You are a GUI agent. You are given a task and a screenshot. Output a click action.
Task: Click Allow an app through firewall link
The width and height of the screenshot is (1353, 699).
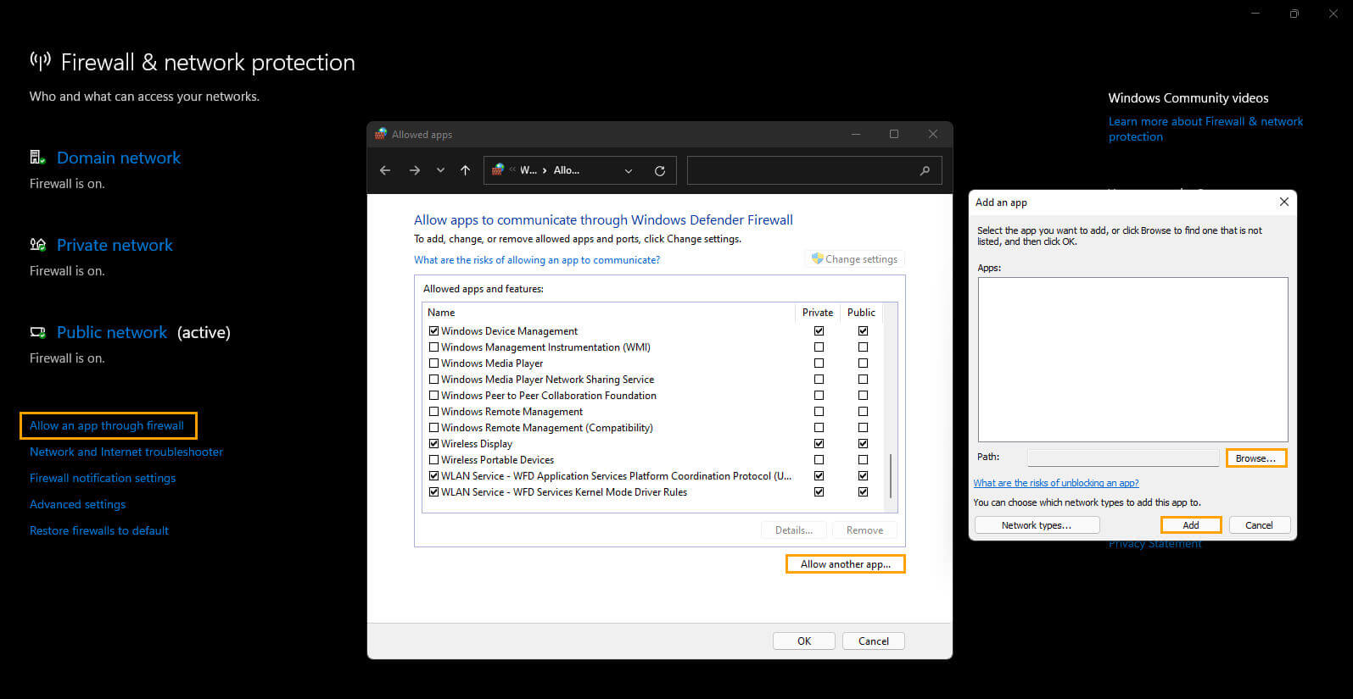107,425
